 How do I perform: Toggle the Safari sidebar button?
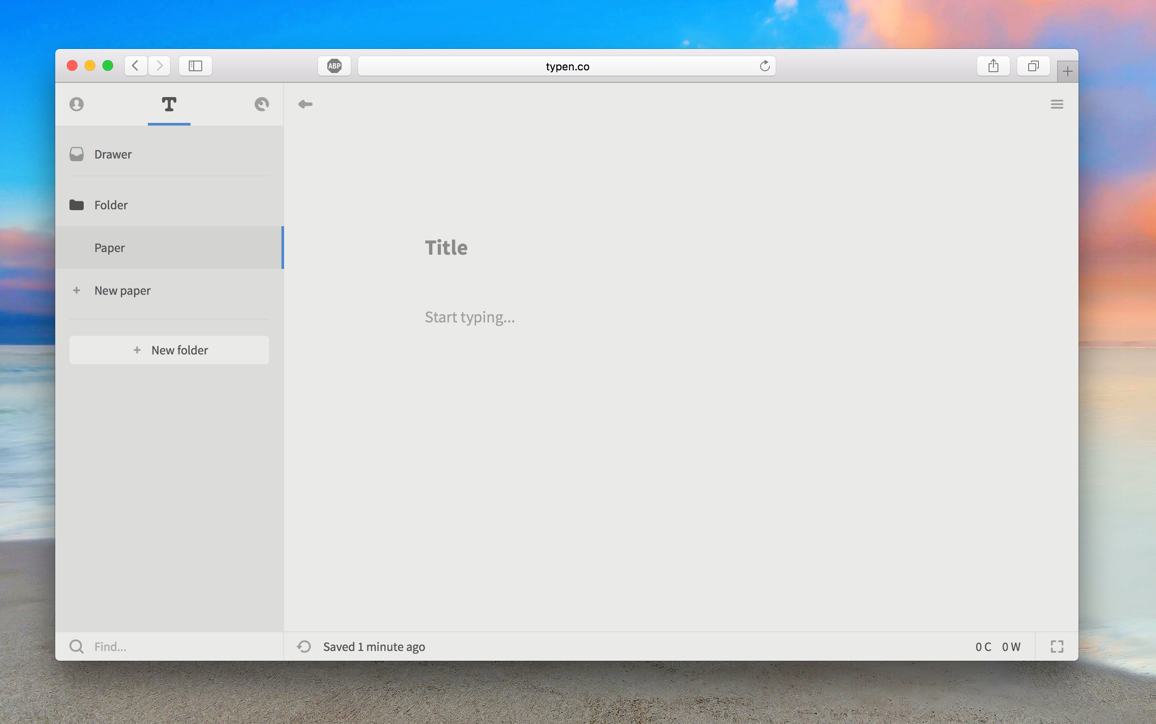pos(195,65)
